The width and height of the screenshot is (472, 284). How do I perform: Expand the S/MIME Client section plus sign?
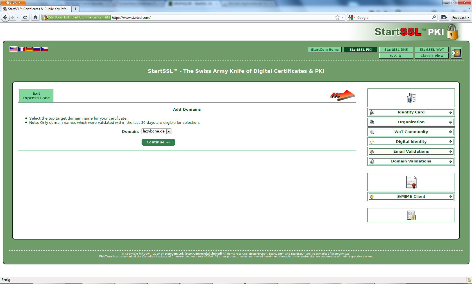pyautogui.click(x=450, y=197)
